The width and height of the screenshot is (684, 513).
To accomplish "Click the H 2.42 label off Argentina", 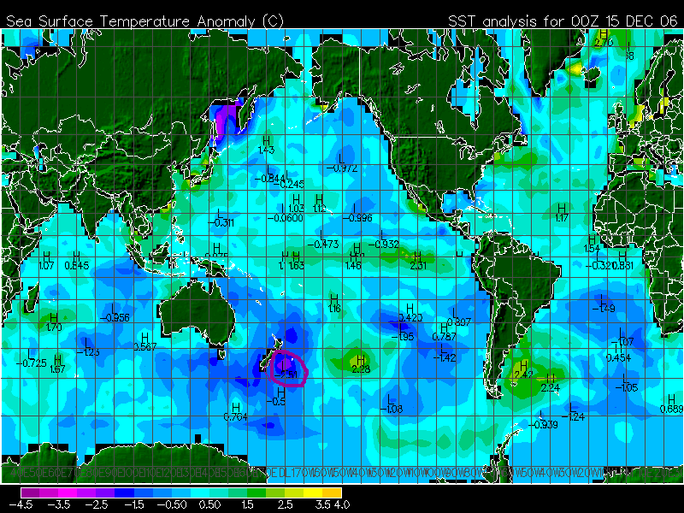I will (x=523, y=369).
